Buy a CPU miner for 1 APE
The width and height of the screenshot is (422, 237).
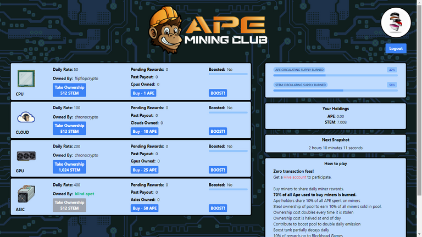143,93
